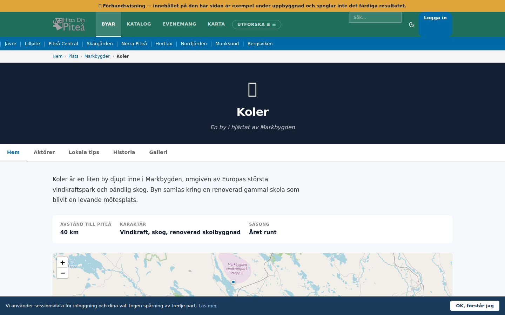The height and width of the screenshot is (315, 505).
Task: Go to Evenemang in navigation
Action: pos(179,24)
